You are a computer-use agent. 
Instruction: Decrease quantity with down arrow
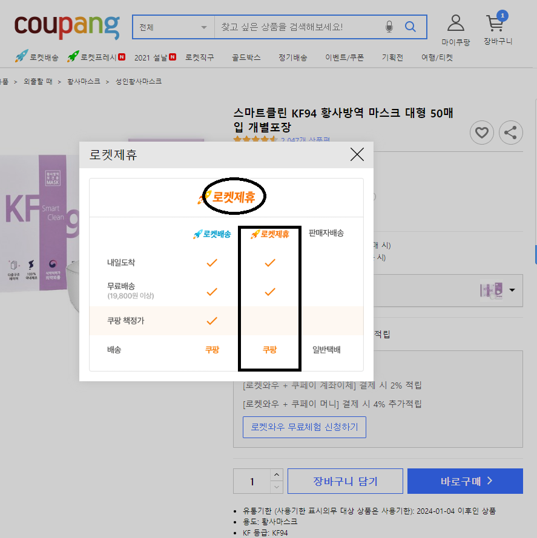(x=277, y=487)
